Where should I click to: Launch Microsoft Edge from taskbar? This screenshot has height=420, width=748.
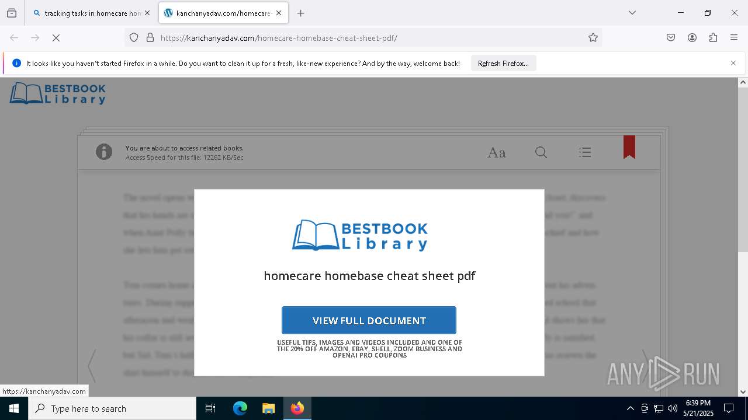[x=240, y=408]
